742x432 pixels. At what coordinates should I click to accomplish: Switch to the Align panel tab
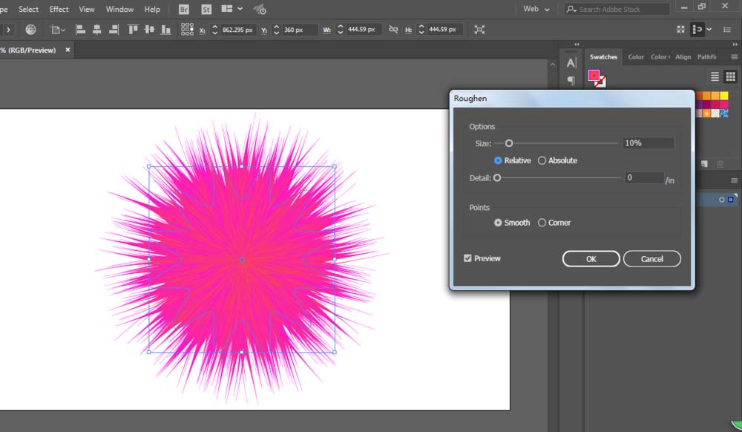click(683, 56)
